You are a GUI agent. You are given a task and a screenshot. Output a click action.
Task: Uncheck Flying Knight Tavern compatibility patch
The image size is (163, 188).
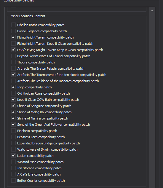13,37
